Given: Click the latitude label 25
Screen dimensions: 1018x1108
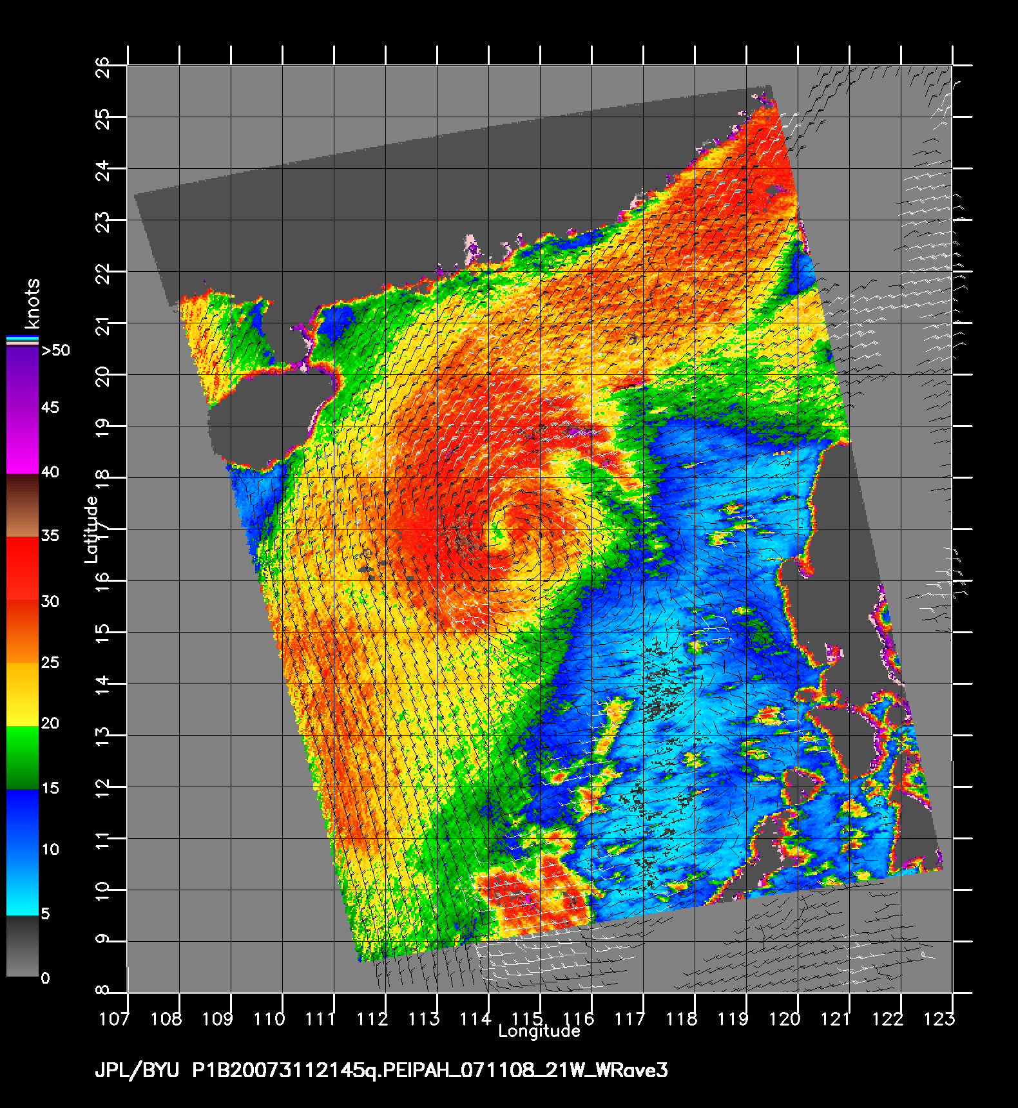Looking at the screenshot, I should 103,119.
